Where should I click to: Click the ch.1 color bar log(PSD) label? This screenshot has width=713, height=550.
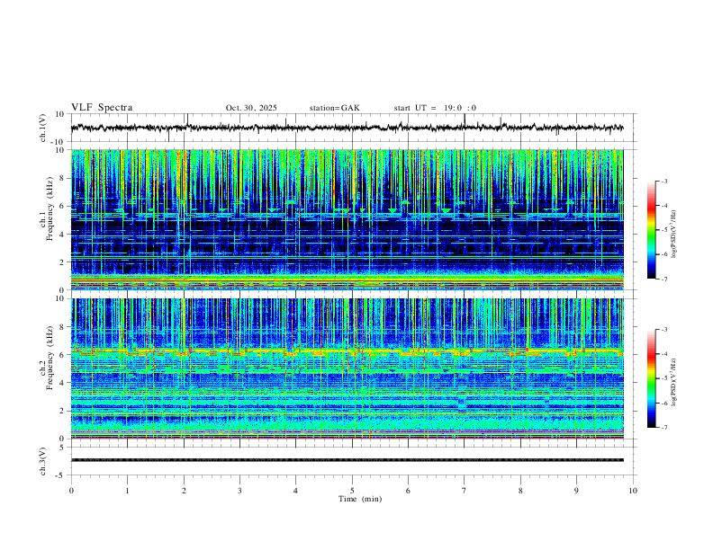click(673, 234)
